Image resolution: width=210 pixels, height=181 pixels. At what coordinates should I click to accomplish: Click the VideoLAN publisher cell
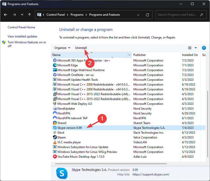pyautogui.click(x=140, y=142)
